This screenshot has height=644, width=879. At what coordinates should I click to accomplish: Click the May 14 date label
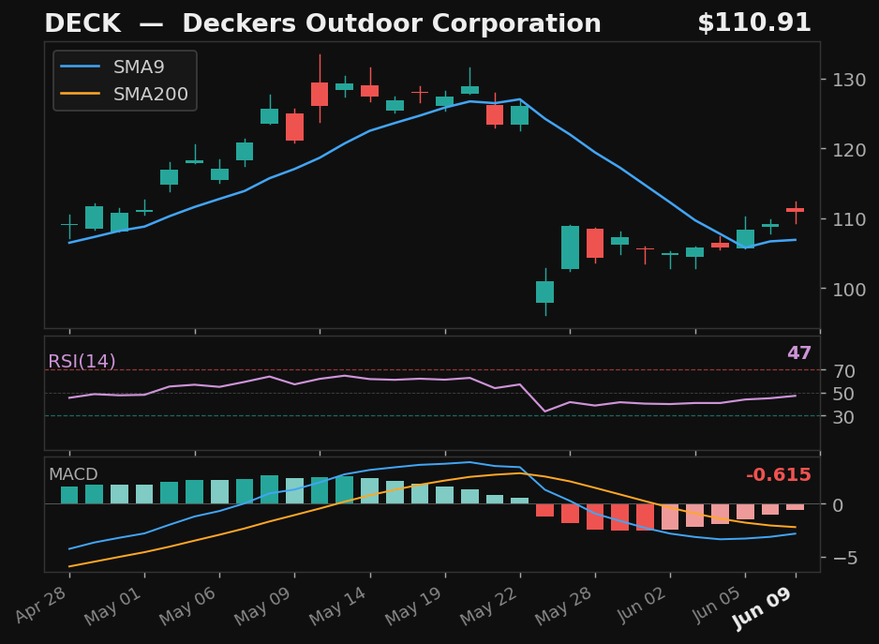pos(338,606)
